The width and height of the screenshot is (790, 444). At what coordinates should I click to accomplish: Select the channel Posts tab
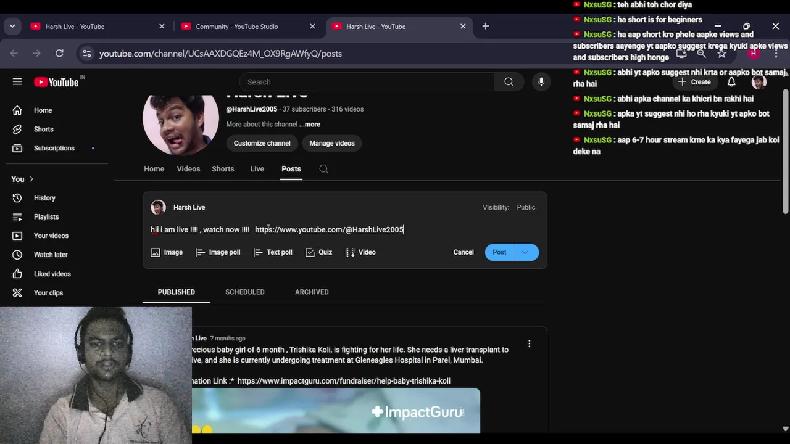pyautogui.click(x=291, y=169)
